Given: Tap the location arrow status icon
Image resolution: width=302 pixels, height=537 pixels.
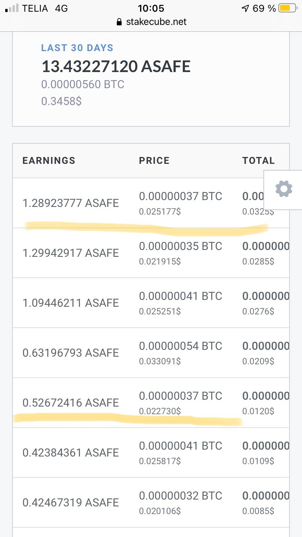Looking at the screenshot, I should coord(246,8).
